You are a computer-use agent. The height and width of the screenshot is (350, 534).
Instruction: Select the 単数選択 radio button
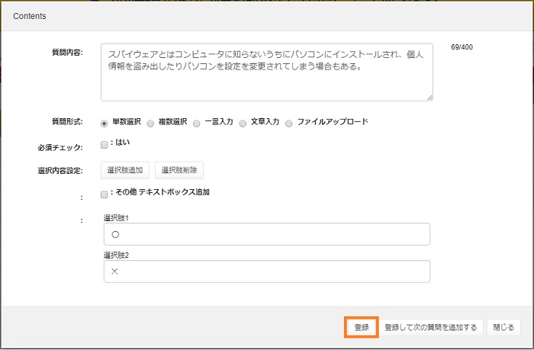pos(105,122)
